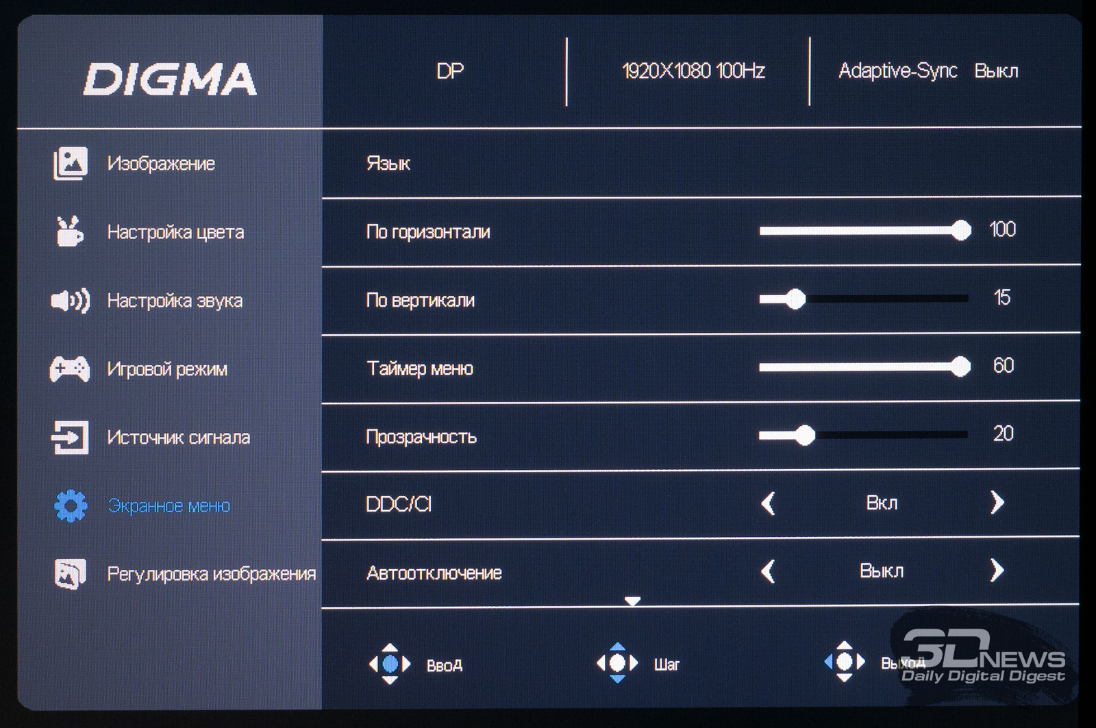This screenshot has height=728, width=1096.
Task: Click the joystick icon next to Выход
Action: [845, 662]
